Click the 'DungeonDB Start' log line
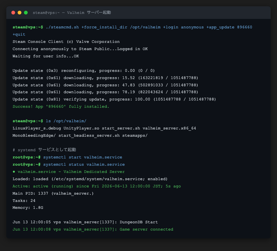277x251 pixels. point(85,222)
